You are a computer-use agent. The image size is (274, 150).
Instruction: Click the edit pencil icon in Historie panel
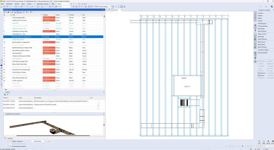tap(7, 94)
